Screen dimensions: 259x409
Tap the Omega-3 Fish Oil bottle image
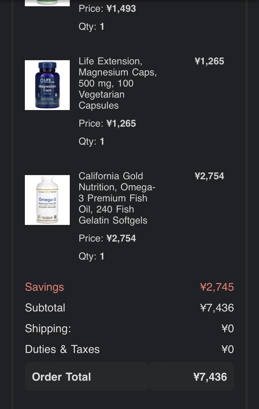[47, 200]
